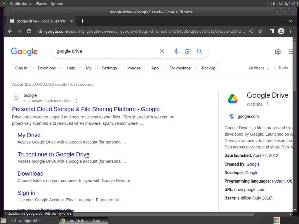Select the Help filter chip
Screen dimensions: 299x224
tap(71, 68)
